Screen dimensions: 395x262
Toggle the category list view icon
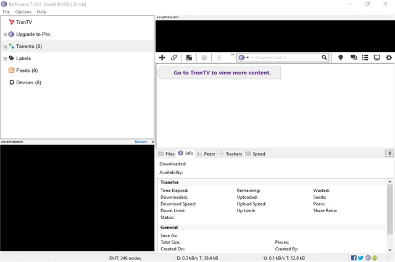(x=365, y=57)
